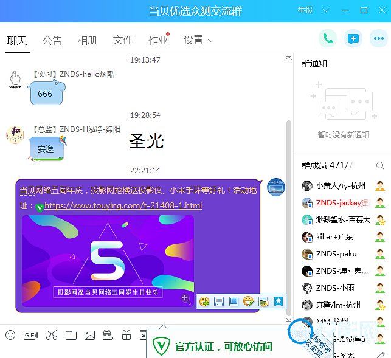The height and width of the screenshot is (358, 391).
Task: Click the edit picture icon in image toolbar
Action: (x=263, y=301)
